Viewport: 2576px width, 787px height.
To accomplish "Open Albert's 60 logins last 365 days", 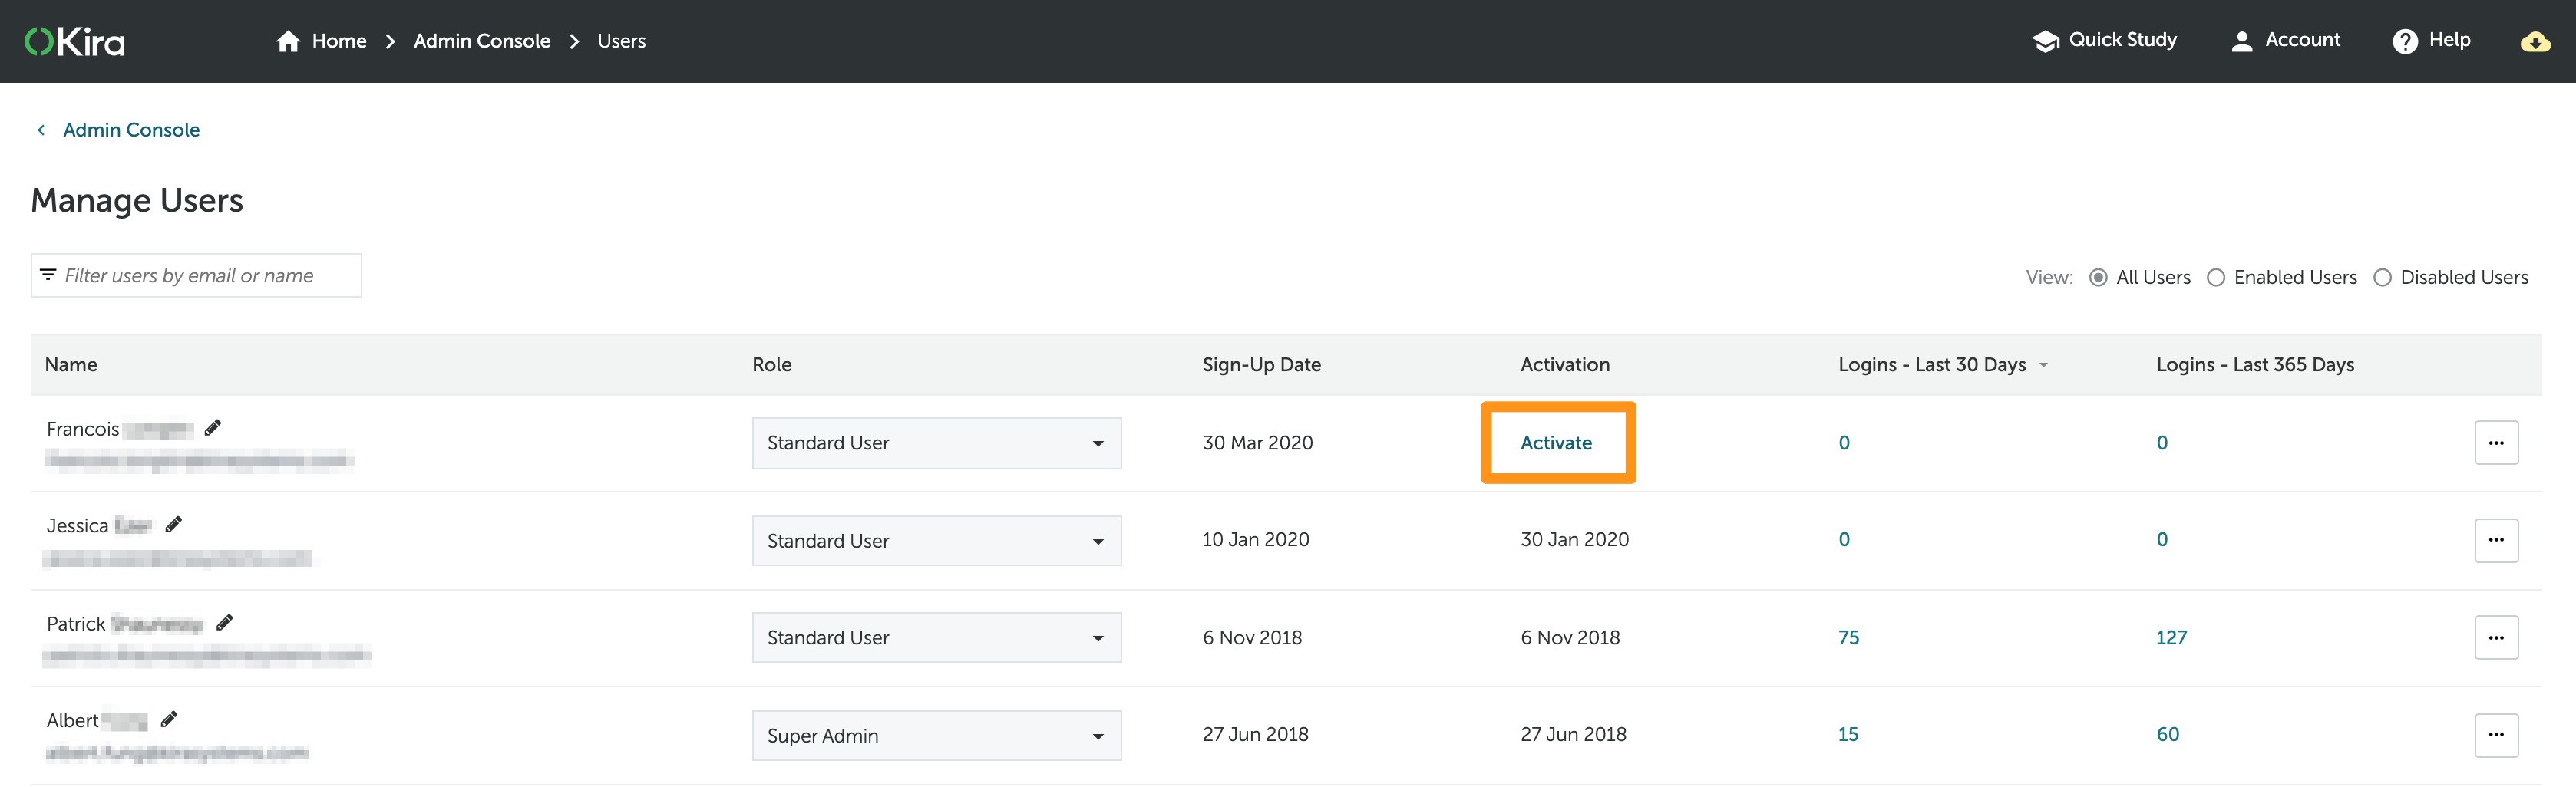I will pos(2167,734).
